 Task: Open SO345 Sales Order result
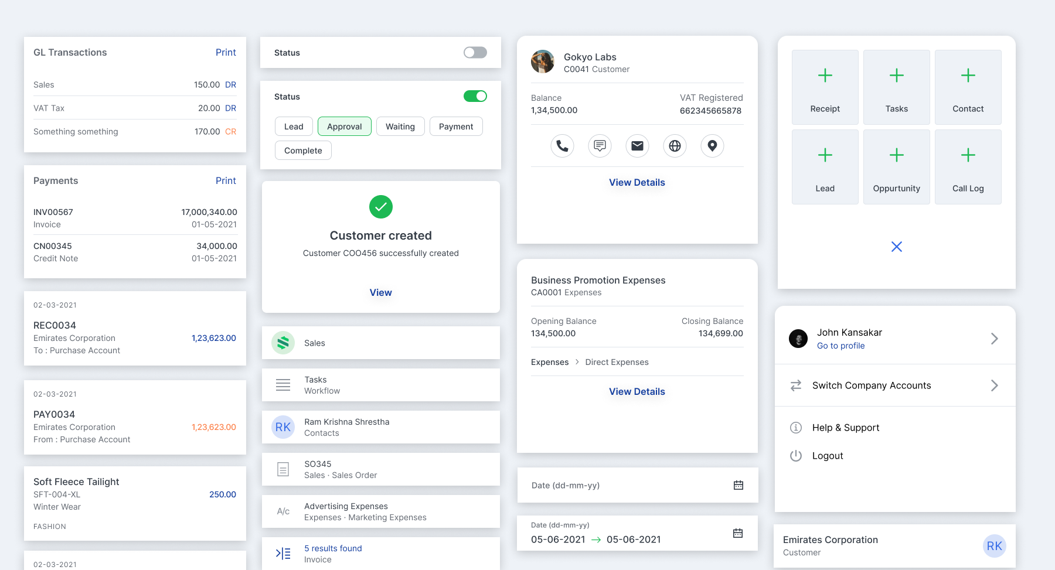click(381, 469)
